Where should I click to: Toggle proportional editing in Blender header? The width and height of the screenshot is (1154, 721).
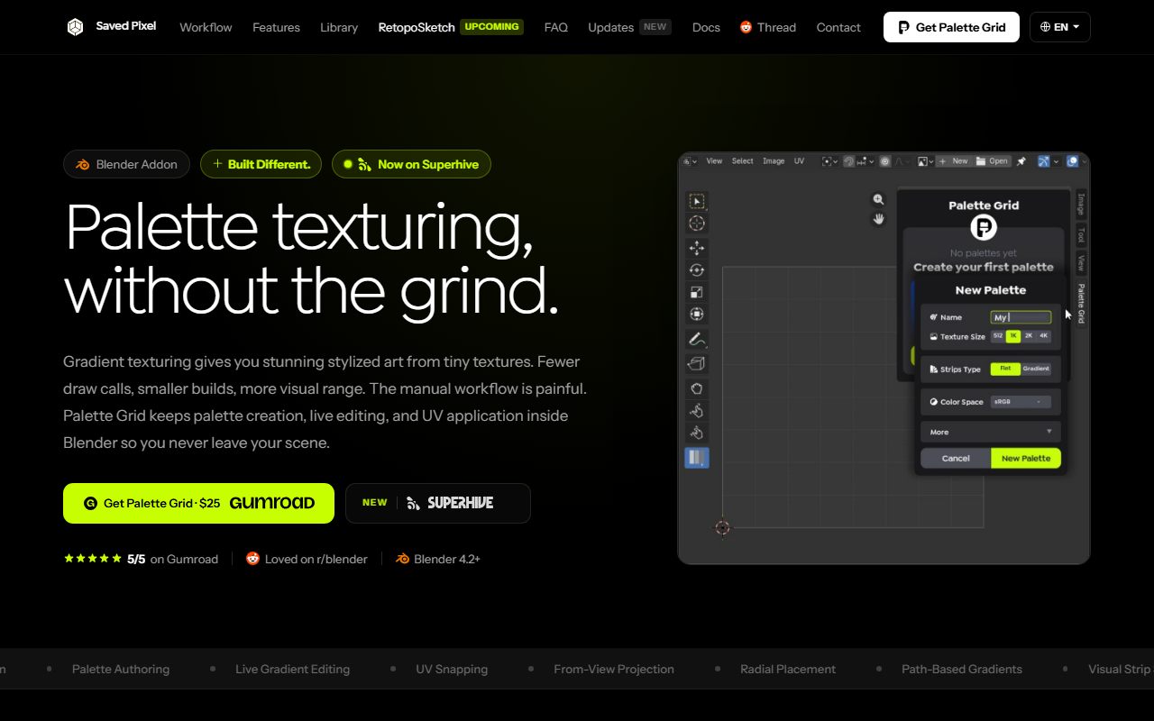(885, 161)
